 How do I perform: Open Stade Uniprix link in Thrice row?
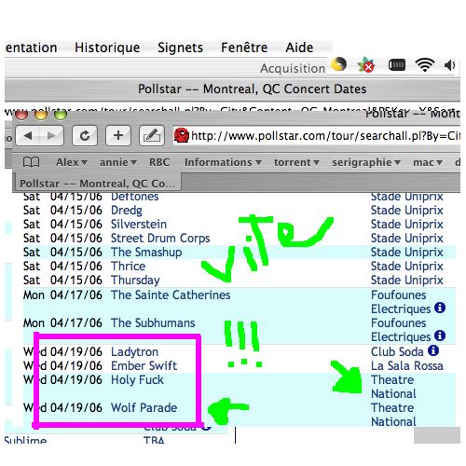click(407, 267)
